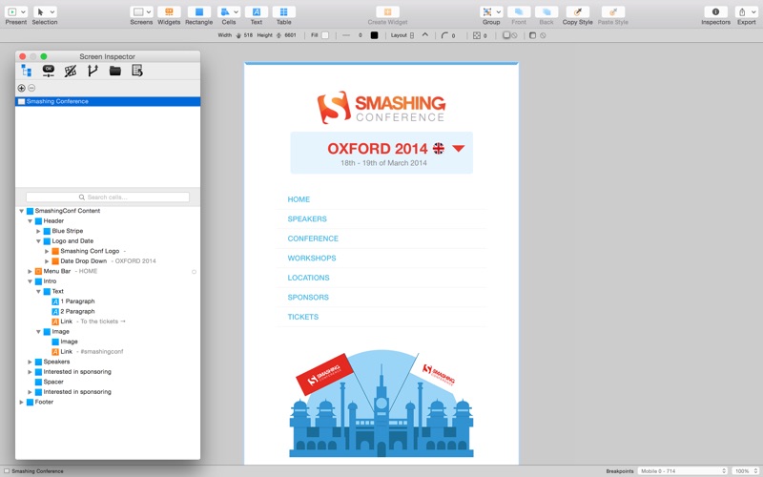
Task: Select the Spacer tree row
Action: pos(108,383)
